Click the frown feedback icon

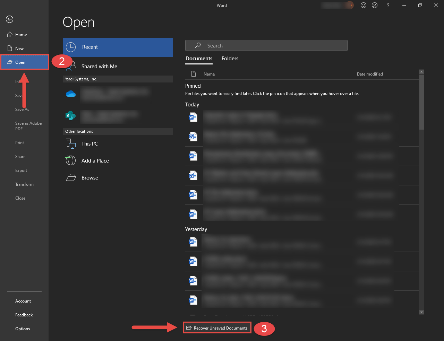[375, 5]
